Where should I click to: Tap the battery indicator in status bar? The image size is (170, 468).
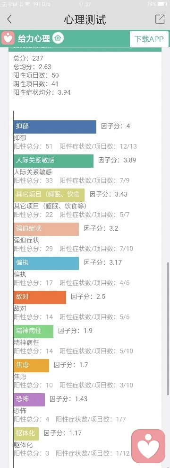162,4
